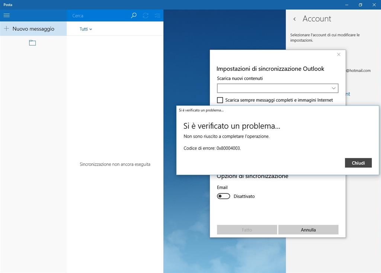Compose with Nuovo messaggio
Screen dimensions: 381x273
(x=33, y=29)
